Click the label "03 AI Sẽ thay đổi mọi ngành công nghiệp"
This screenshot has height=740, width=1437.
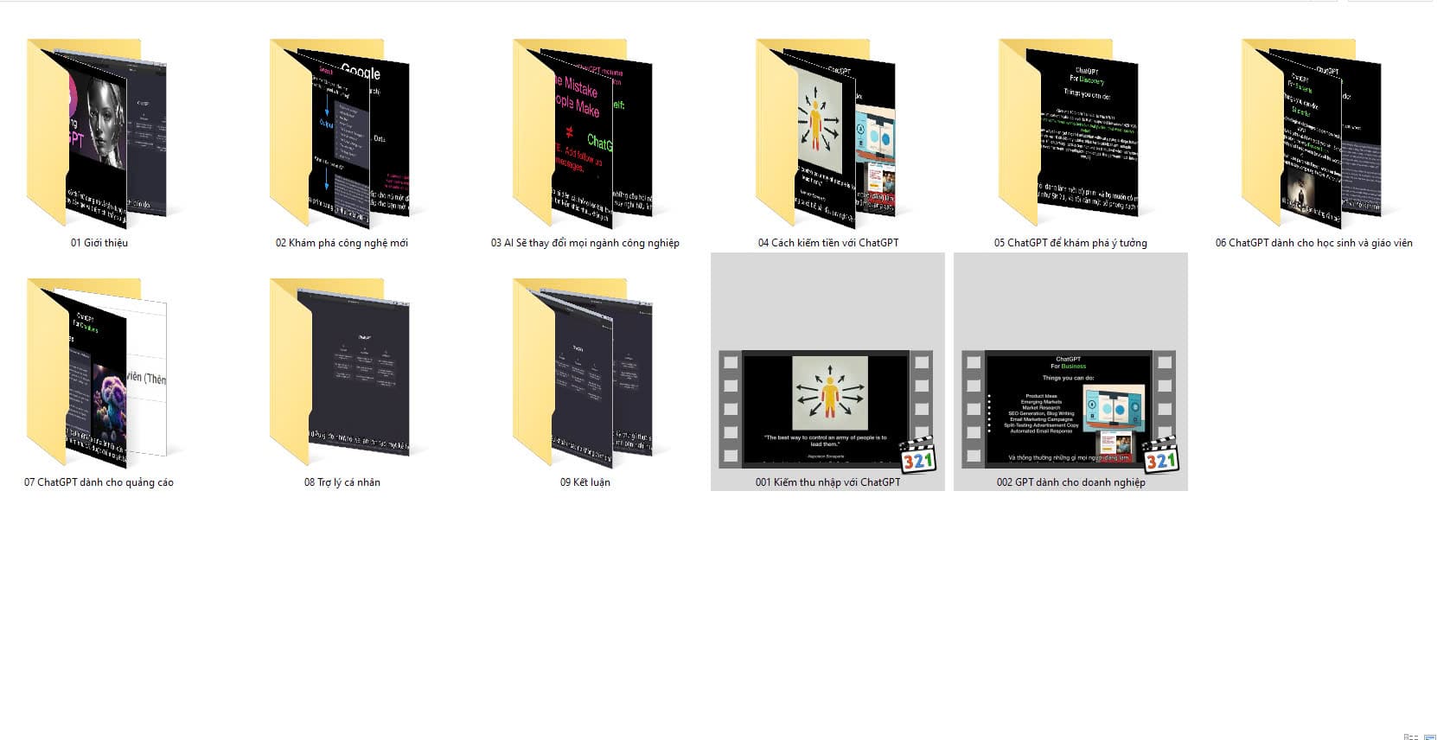[x=585, y=243]
